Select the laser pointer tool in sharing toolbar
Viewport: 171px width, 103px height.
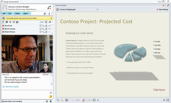58,100
